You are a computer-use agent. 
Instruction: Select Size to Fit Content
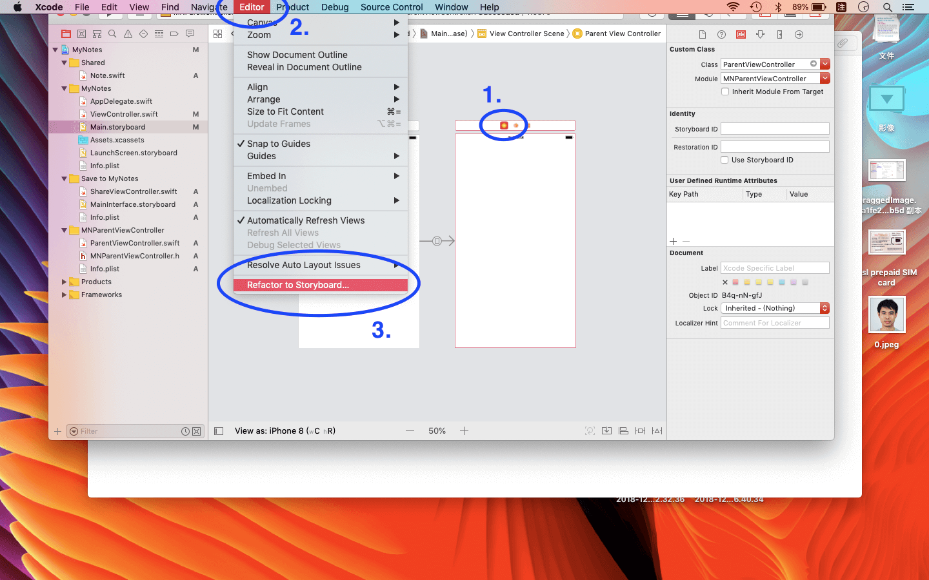321,111
